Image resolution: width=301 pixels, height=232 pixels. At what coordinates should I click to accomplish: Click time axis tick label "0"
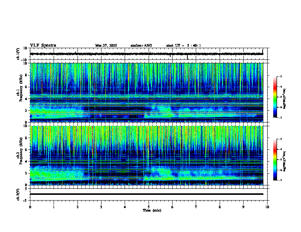tap(30, 207)
